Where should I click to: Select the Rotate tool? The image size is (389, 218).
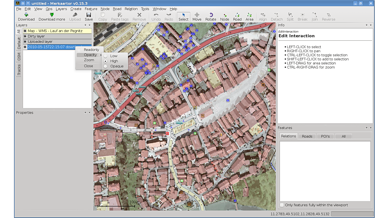pyautogui.click(x=211, y=17)
